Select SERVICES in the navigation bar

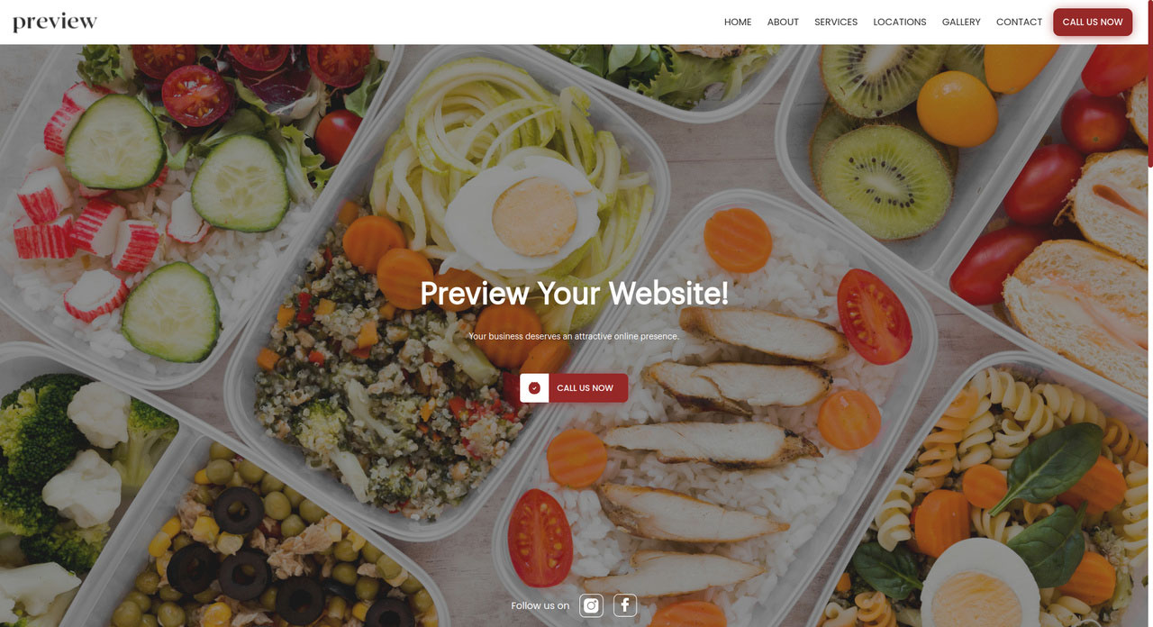pyautogui.click(x=836, y=22)
